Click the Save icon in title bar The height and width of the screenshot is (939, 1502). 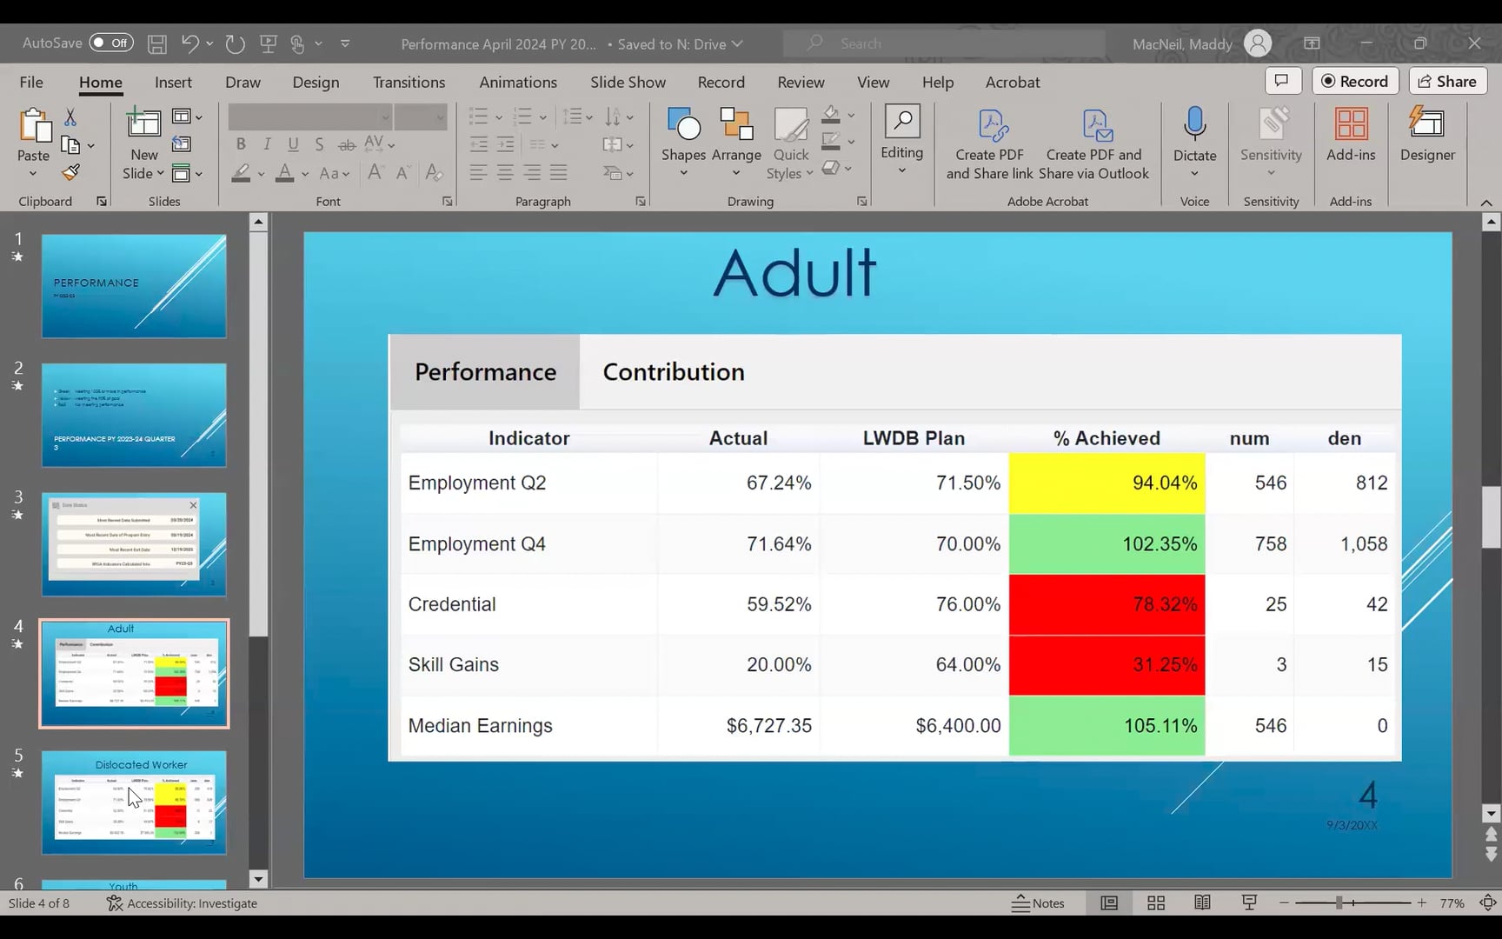coord(156,43)
